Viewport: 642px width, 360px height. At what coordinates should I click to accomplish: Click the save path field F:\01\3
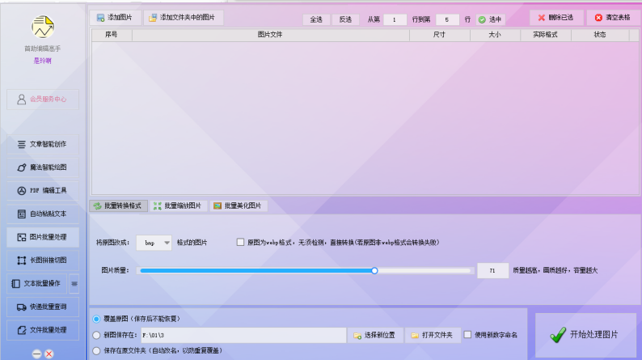[243, 335]
